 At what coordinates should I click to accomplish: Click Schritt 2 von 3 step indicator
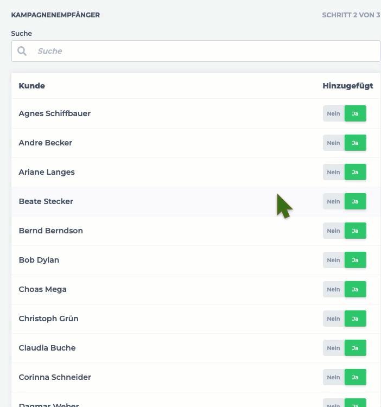click(351, 15)
